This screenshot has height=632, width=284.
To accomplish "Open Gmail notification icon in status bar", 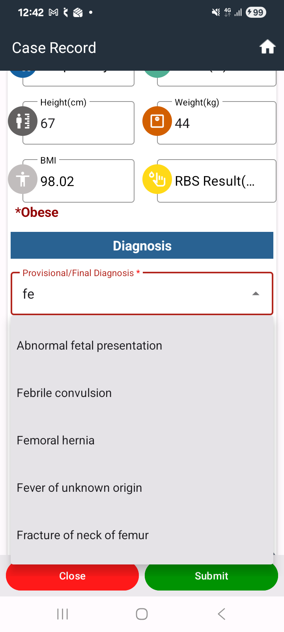I will (53, 13).
